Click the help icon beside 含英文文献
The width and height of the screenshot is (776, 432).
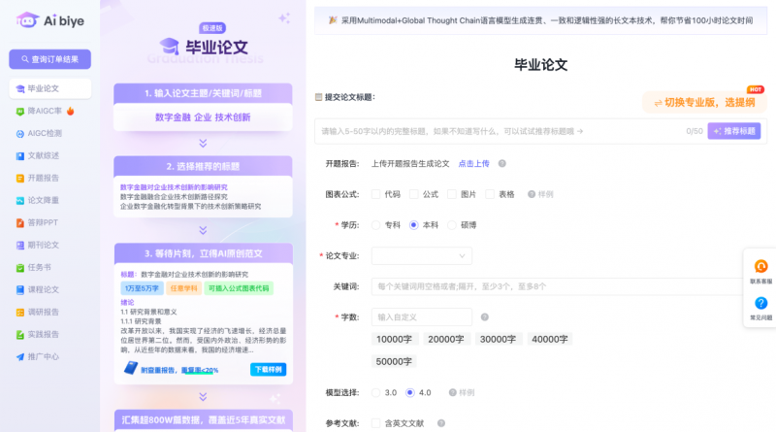coord(441,423)
